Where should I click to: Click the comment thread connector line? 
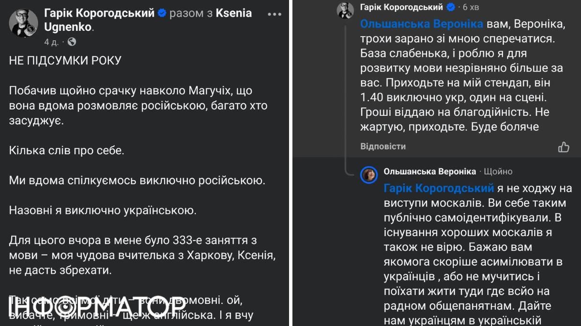click(345, 97)
